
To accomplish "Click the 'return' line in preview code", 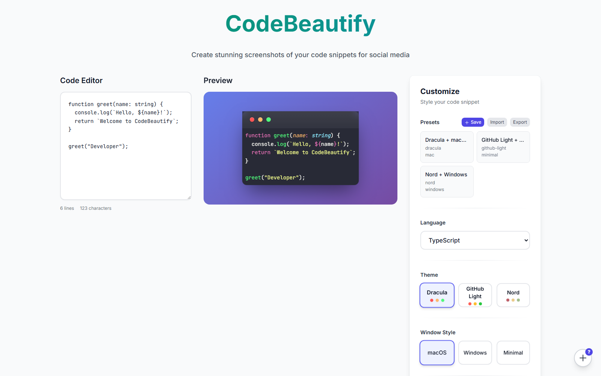I will point(304,152).
